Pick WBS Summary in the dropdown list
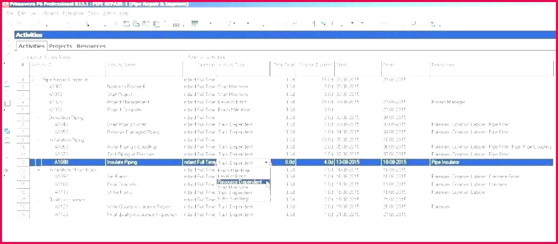 (233, 199)
